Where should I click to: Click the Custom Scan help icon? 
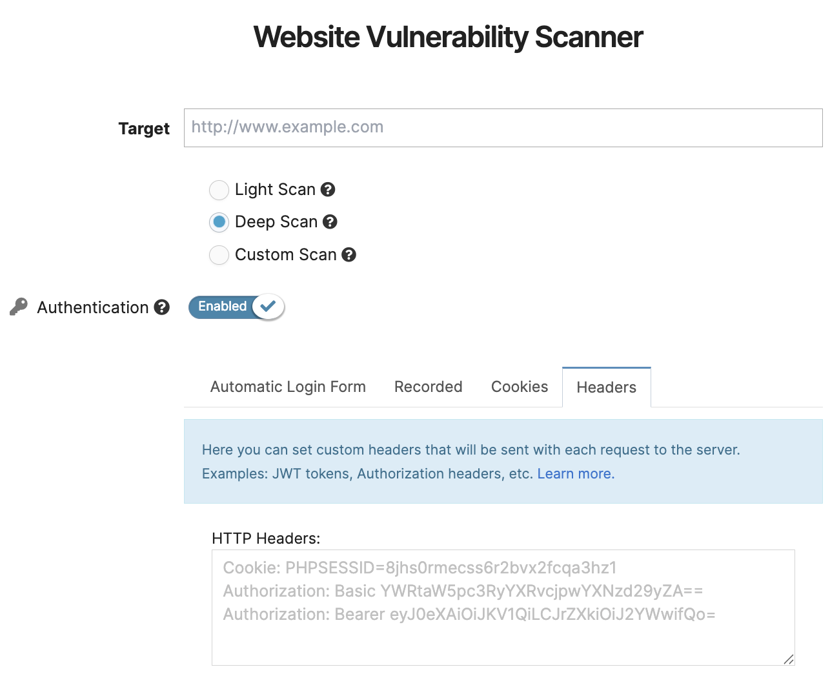click(349, 255)
